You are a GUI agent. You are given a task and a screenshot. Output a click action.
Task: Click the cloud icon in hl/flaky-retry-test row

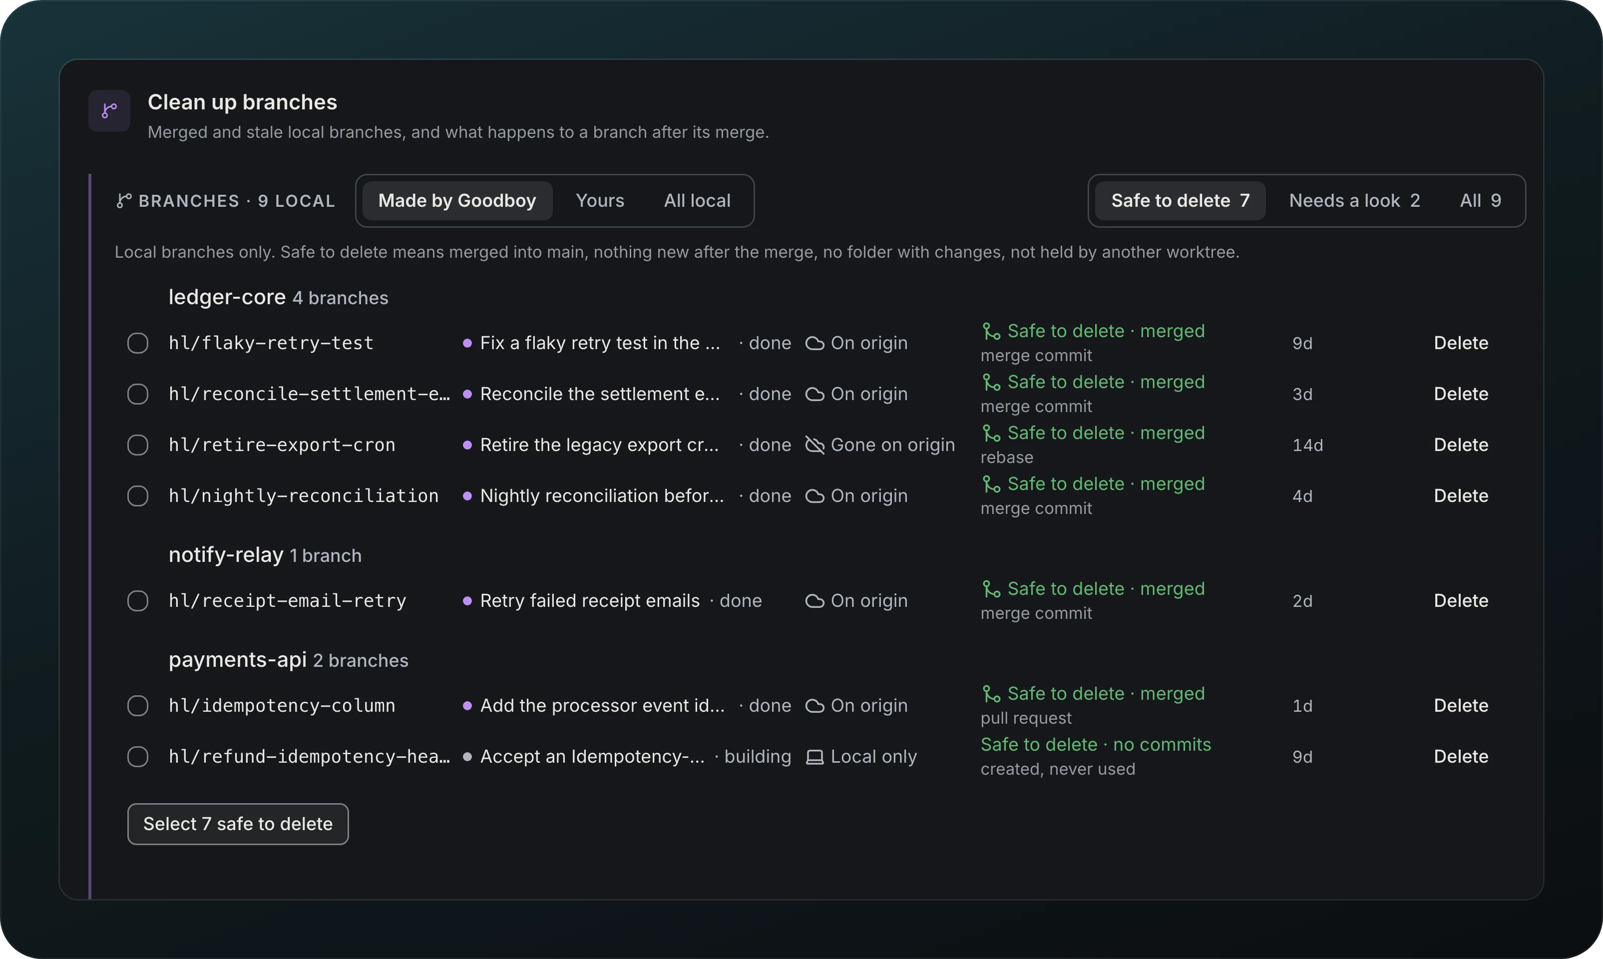tap(815, 343)
